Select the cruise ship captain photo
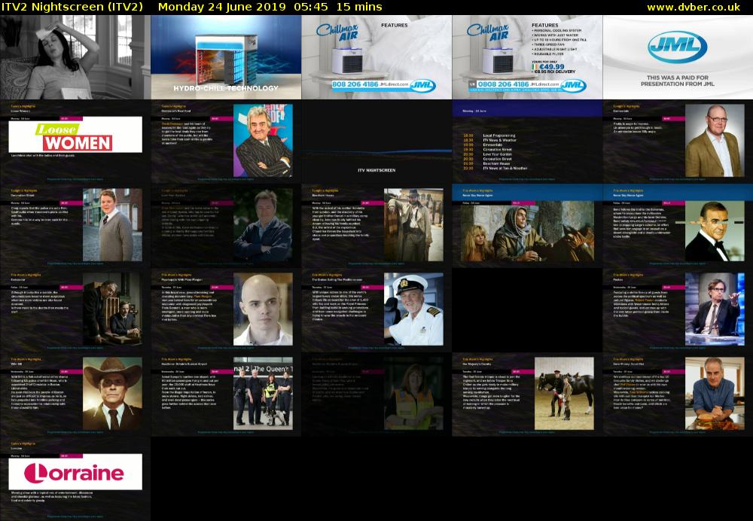The image size is (753, 521). click(x=413, y=307)
